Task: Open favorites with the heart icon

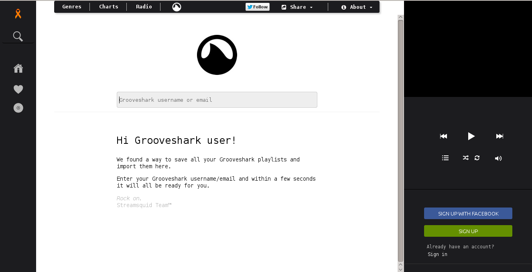Action: coord(18,89)
